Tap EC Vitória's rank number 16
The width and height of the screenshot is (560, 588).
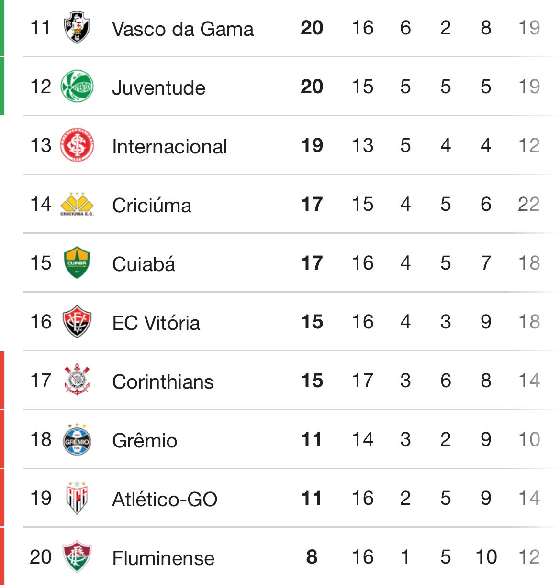click(41, 322)
